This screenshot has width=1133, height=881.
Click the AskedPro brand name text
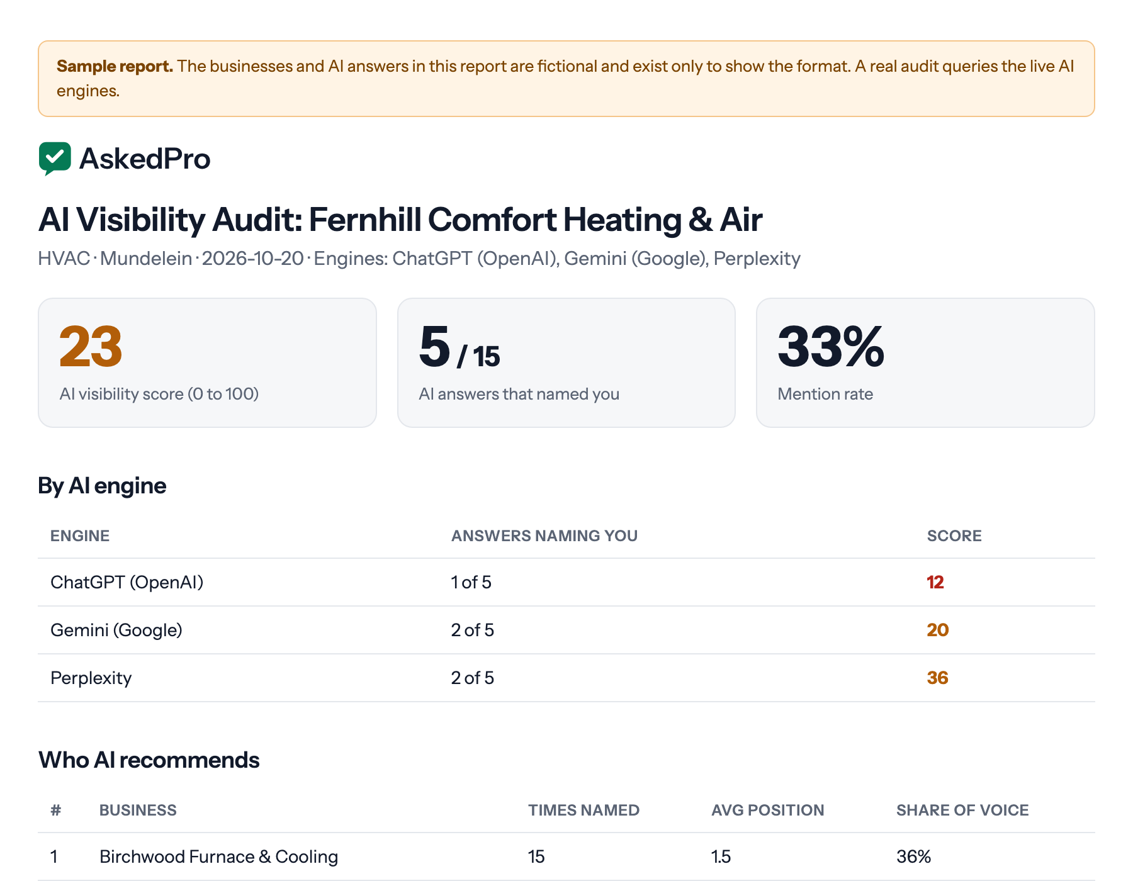tap(145, 159)
